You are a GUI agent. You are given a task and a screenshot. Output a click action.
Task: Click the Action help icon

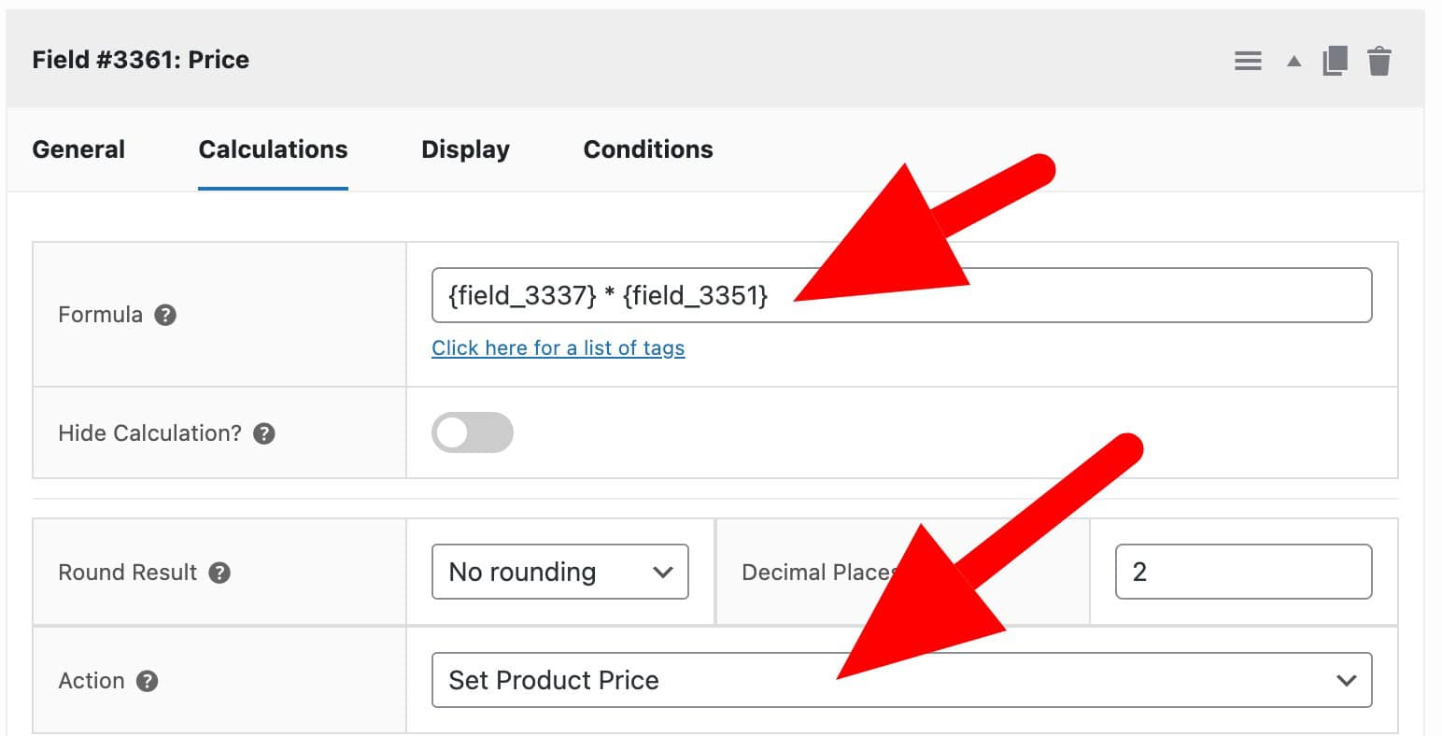click(x=146, y=681)
